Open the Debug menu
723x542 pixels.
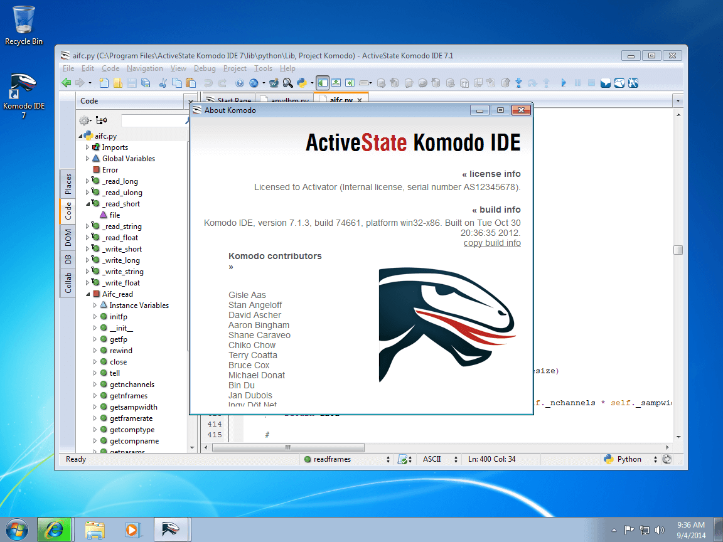pos(205,68)
